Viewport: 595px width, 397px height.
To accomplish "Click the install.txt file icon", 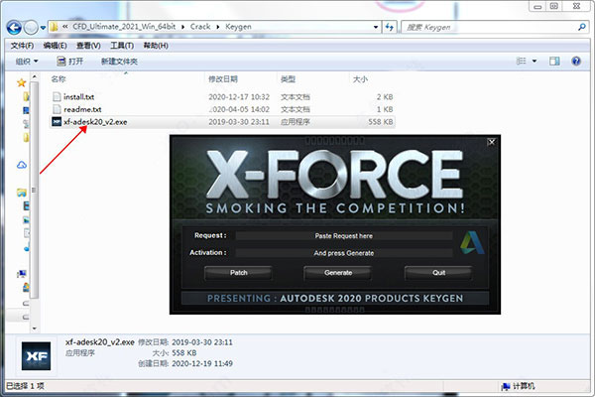I will click(x=57, y=96).
